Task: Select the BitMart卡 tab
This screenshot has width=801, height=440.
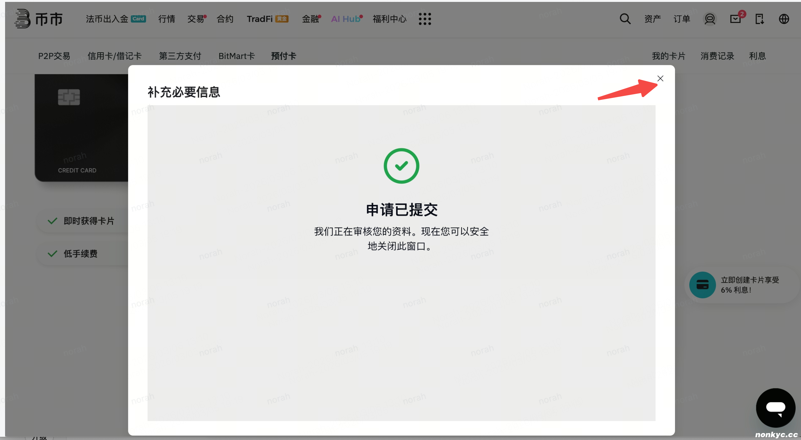Action: [236, 56]
